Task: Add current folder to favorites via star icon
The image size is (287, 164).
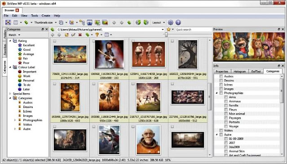Action: tap(168, 30)
